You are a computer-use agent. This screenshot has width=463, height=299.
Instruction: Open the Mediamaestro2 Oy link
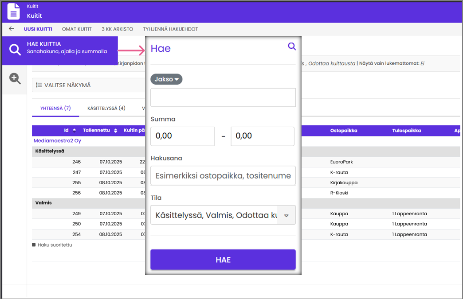tap(57, 141)
